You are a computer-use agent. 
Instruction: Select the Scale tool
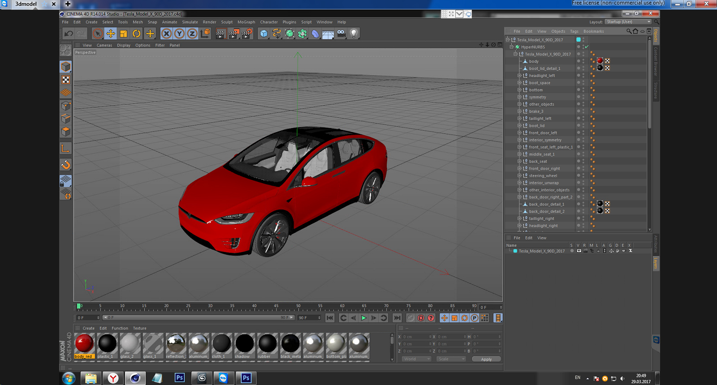click(x=124, y=34)
